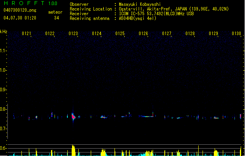245x156 pixels.
Task: Click the Receiving antenna label
Action: pos(90,18)
